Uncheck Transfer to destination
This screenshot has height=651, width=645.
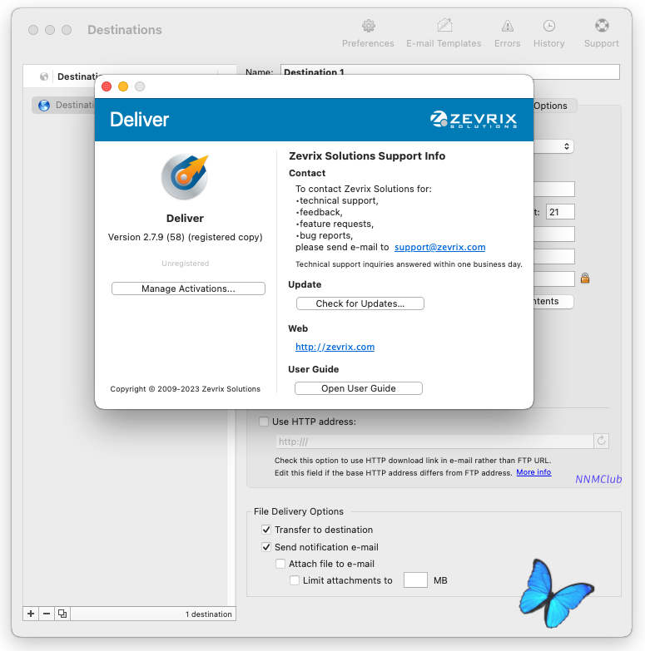pyautogui.click(x=266, y=530)
